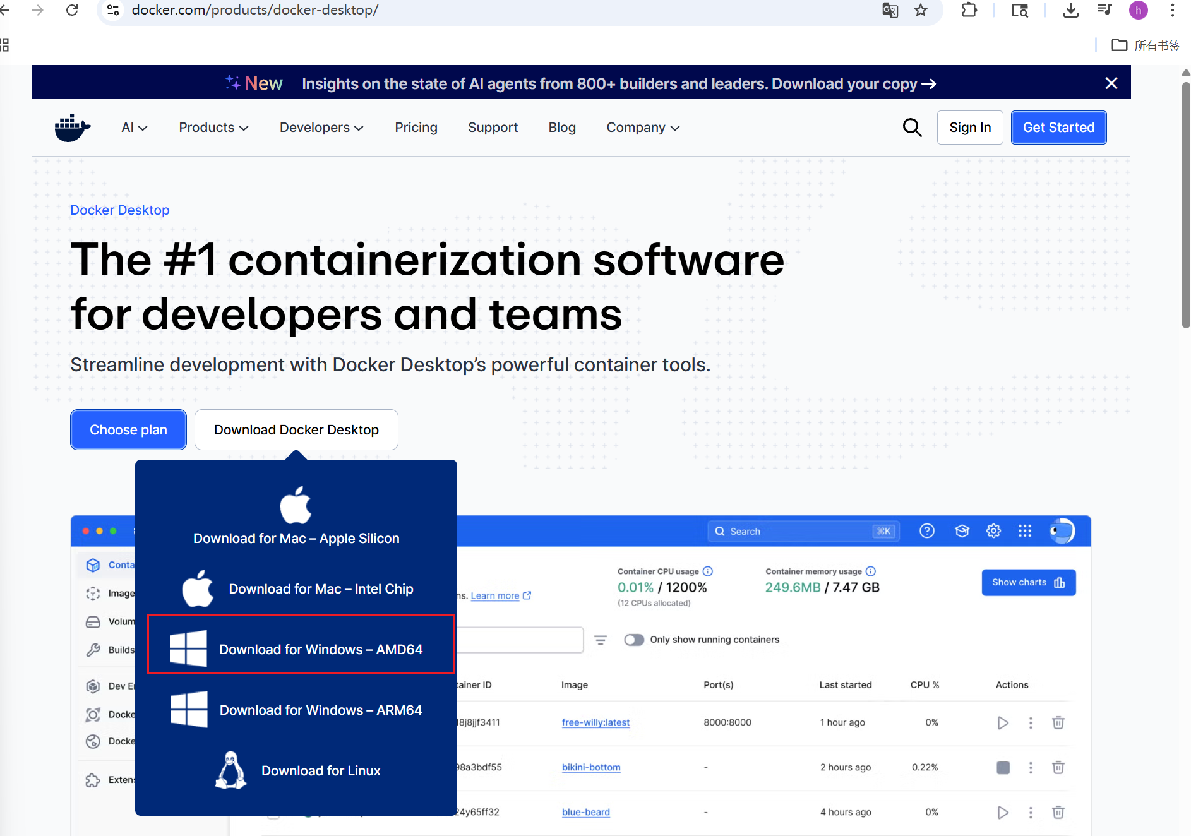Stop the bikini-bottom container
This screenshot has height=836, width=1191.
[x=1003, y=768]
